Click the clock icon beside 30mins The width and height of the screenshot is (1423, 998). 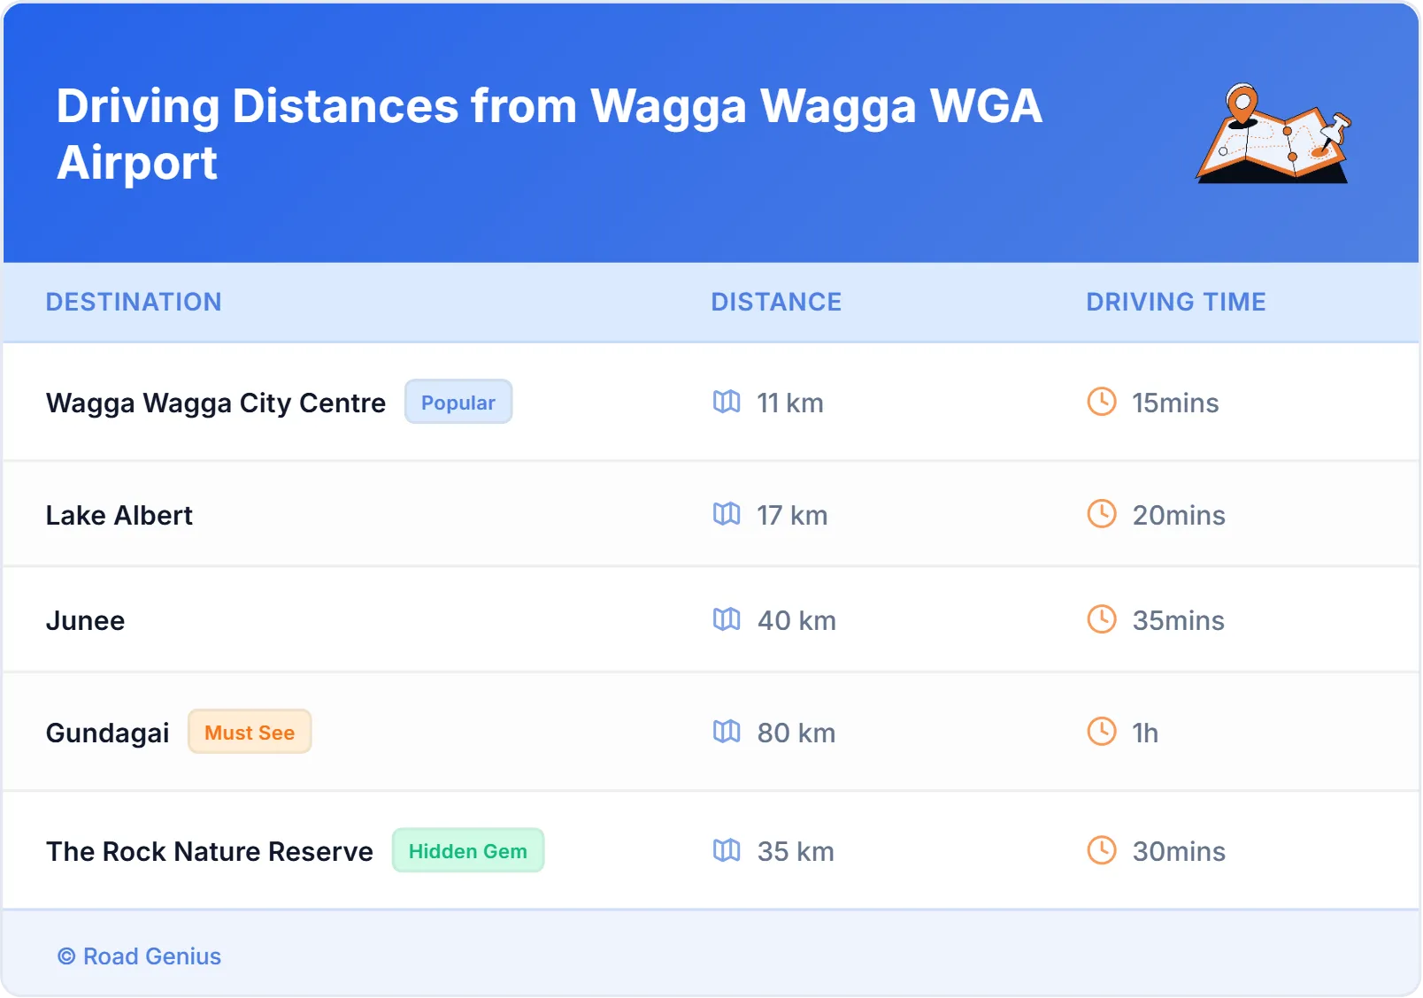pos(1102,850)
